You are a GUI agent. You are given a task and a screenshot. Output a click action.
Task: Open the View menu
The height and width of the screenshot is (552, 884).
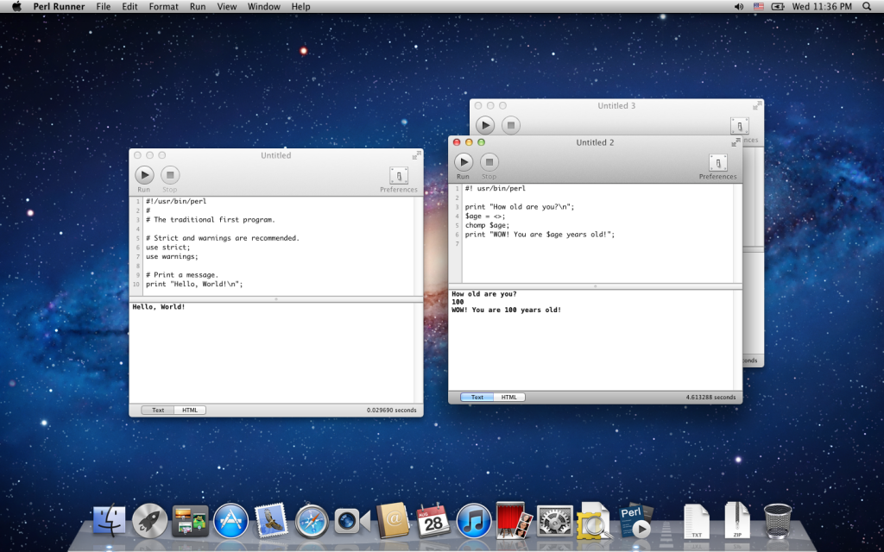(x=227, y=7)
